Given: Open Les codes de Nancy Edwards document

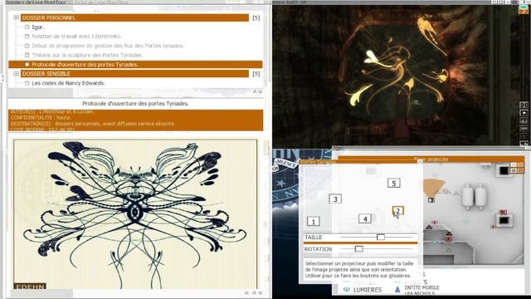Looking at the screenshot, I should [68, 83].
